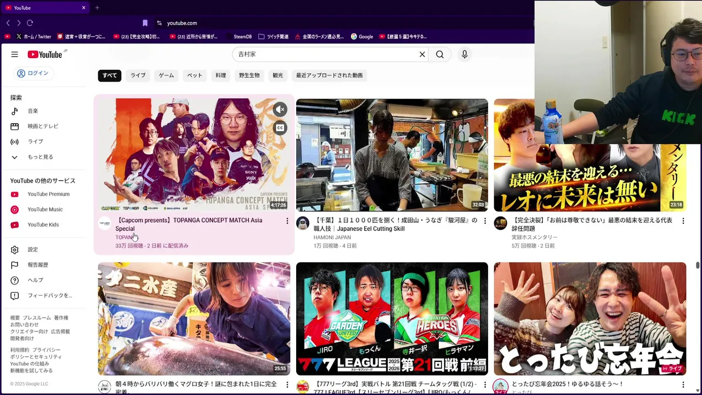Select the ペット filter chip
This screenshot has height=395, width=702.
[x=195, y=75]
